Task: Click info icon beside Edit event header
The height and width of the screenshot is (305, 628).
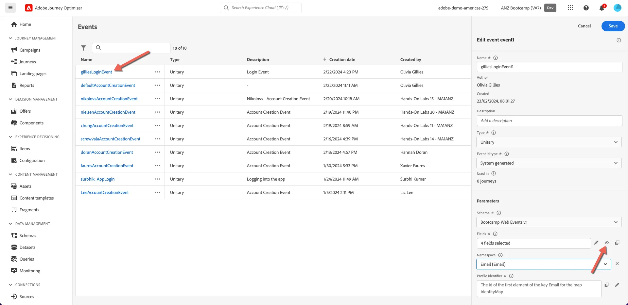Action: pyautogui.click(x=619, y=40)
